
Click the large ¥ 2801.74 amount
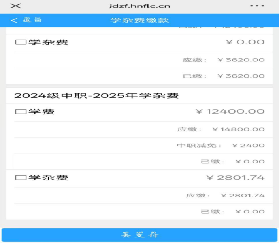click(236, 178)
